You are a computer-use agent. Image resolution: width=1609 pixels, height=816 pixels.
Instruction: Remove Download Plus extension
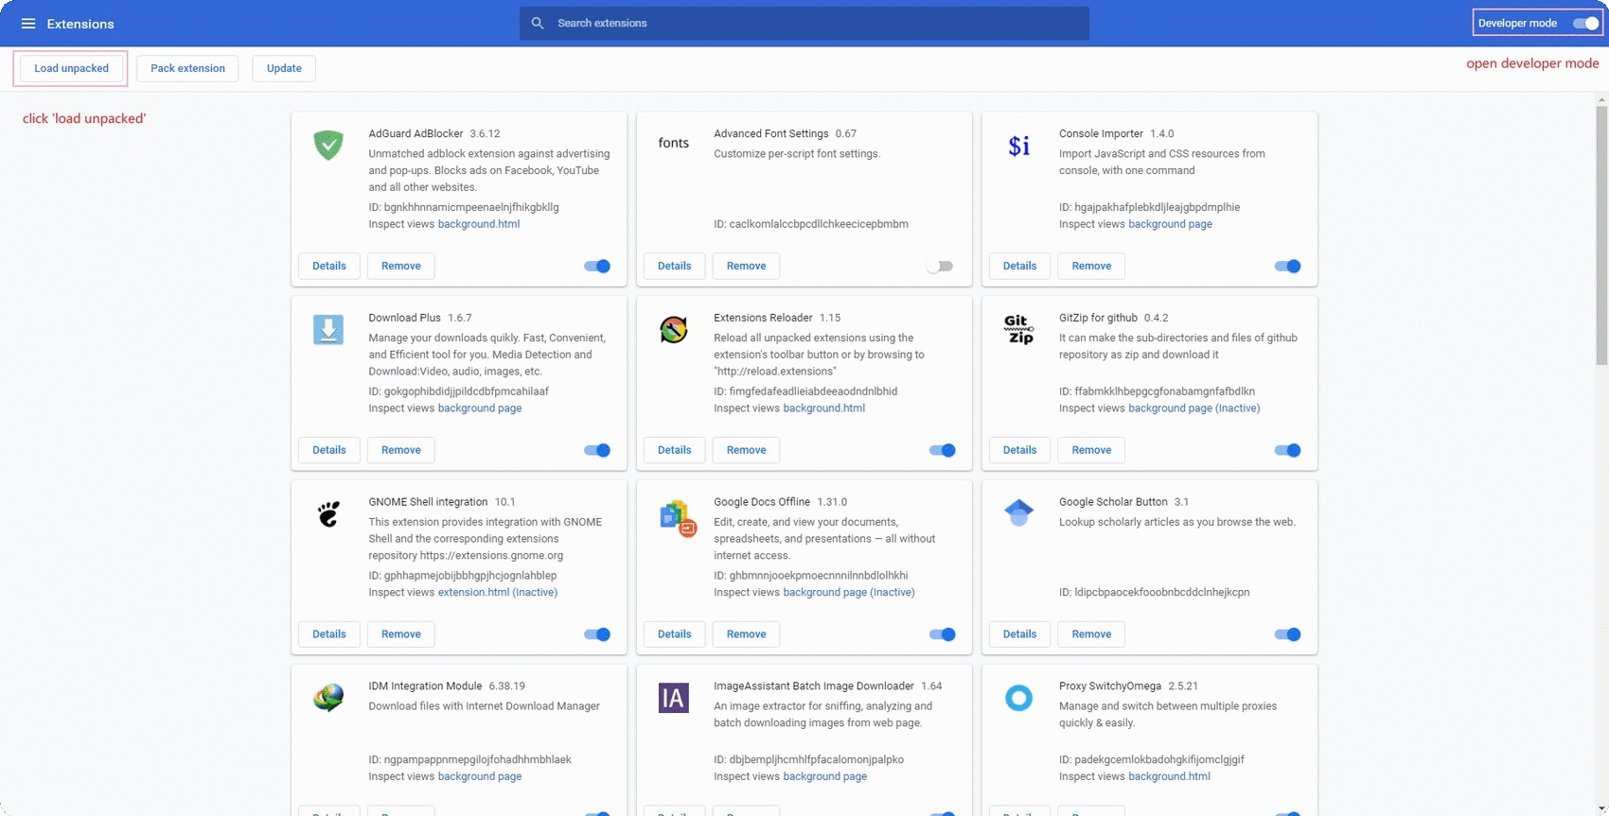click(x=401, y=450)
